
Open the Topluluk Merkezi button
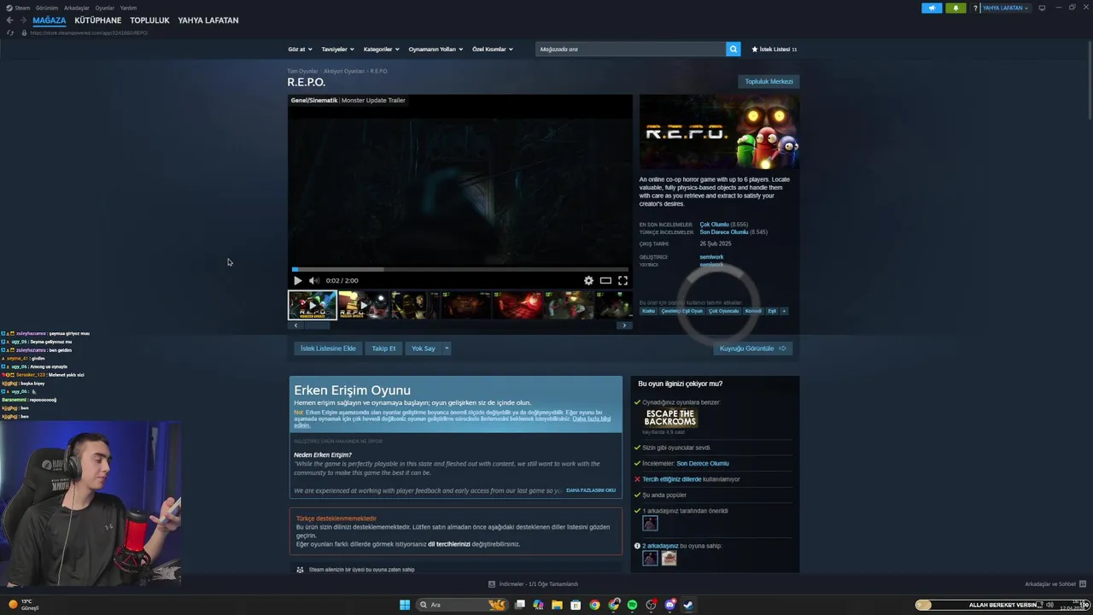point(769,81)
